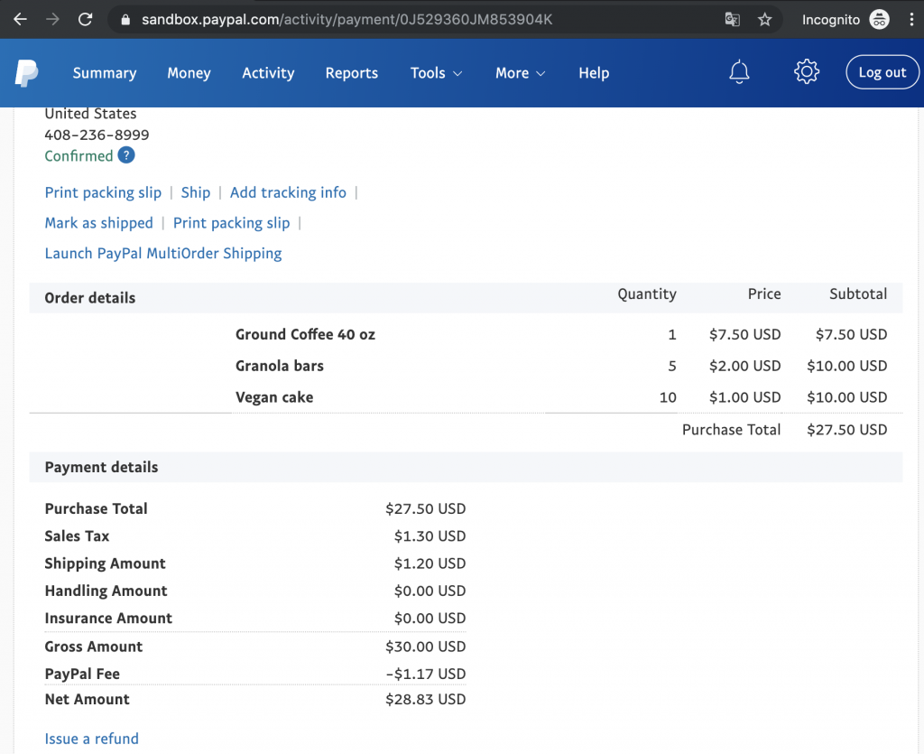The width and height of the screenshot is (924, 754).
Task: Click the Ship link
Action: click(x=196, y=192)
